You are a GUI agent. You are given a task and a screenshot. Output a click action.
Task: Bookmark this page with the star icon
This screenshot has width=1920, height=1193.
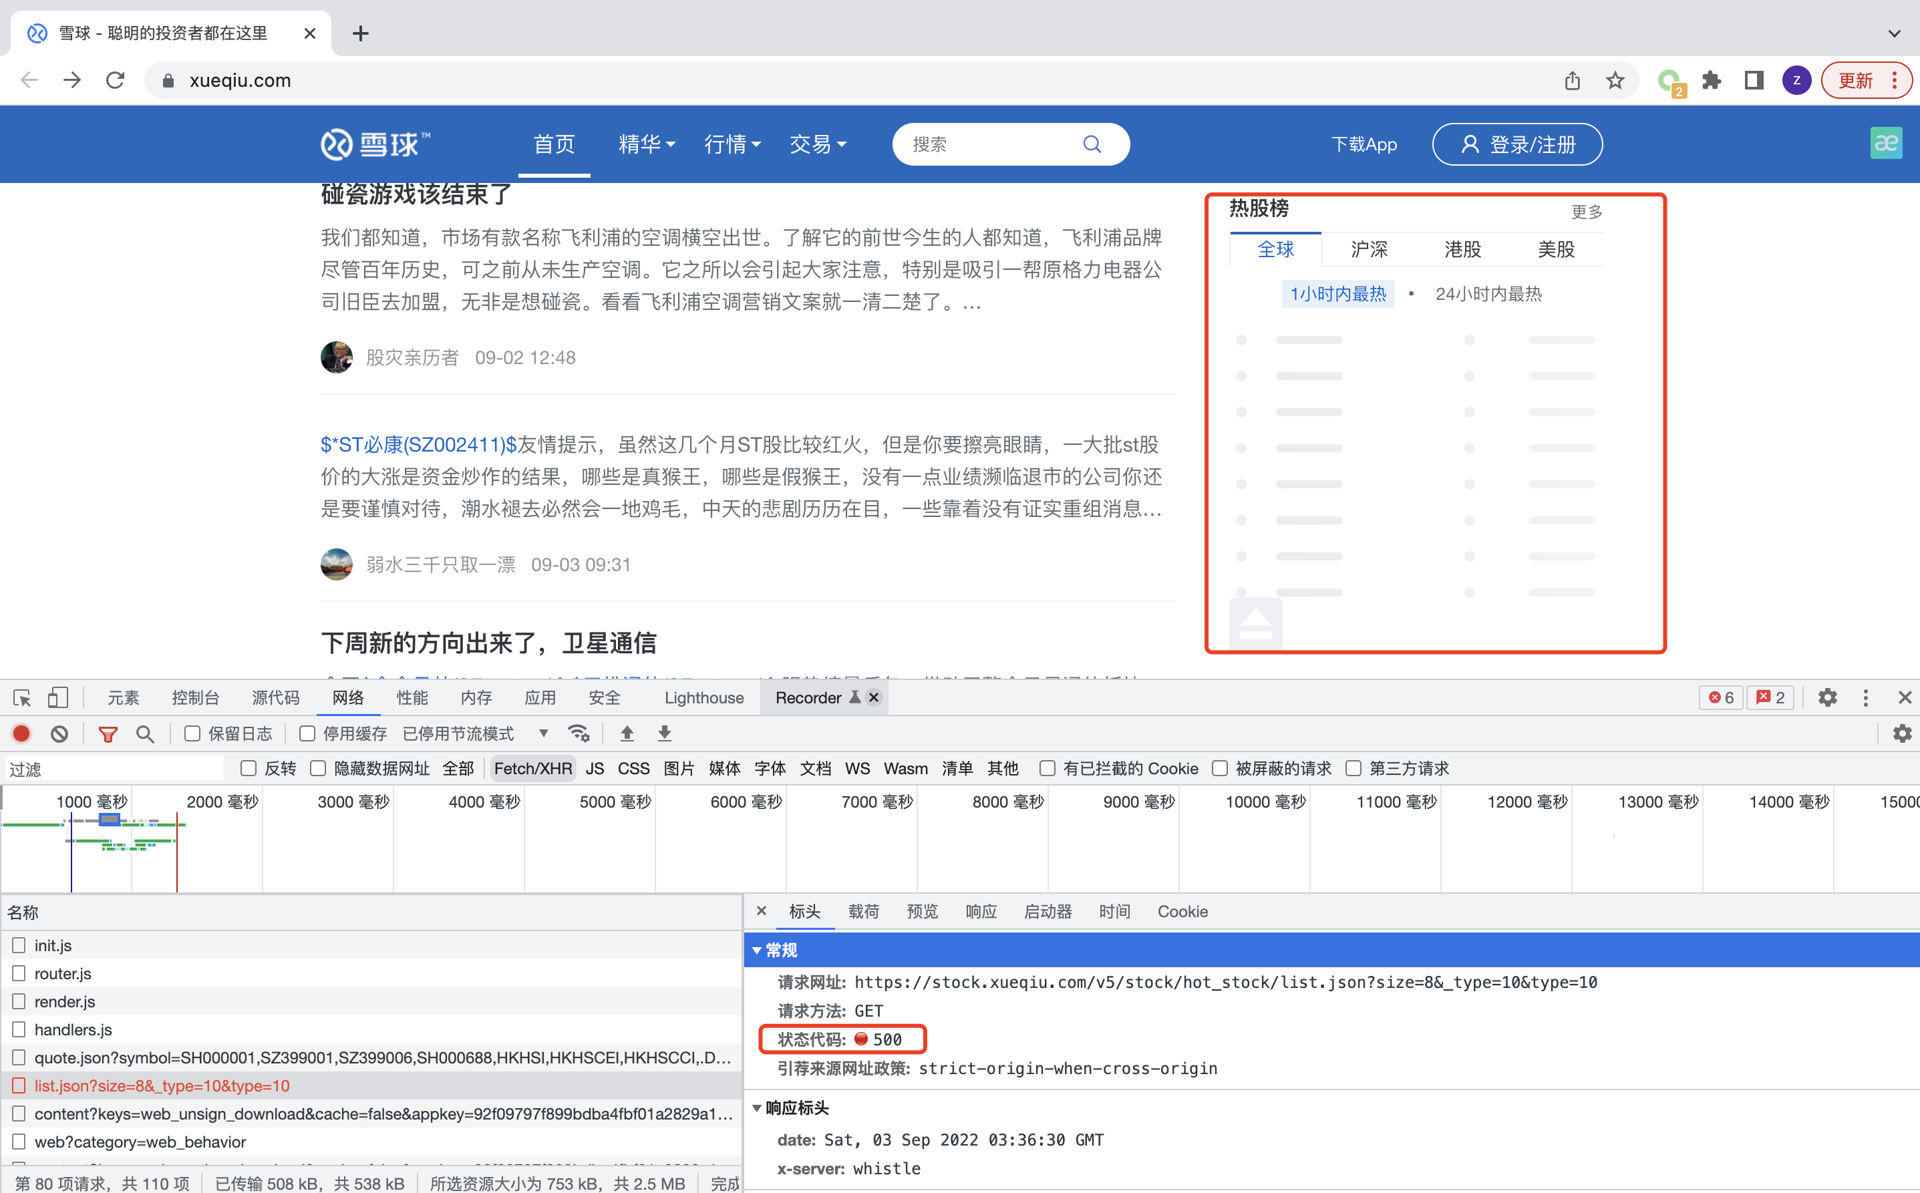click(1615, 79)
